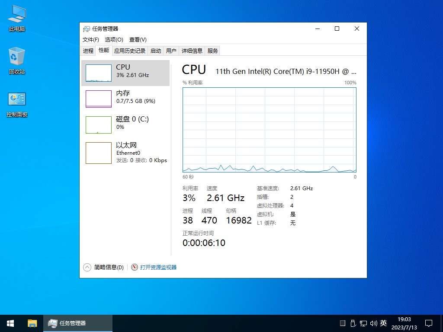
Task: Click 简略信息(D) label
Action: tap(109, 267)
